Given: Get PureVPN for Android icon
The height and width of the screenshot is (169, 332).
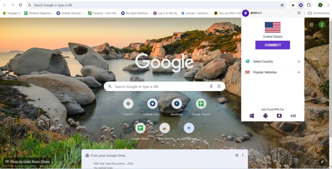Looking at the screenshot, I should 265,116.
